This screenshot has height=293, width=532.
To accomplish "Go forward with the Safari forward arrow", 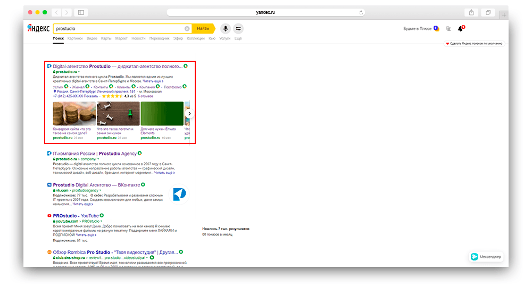I will point(66,13).
